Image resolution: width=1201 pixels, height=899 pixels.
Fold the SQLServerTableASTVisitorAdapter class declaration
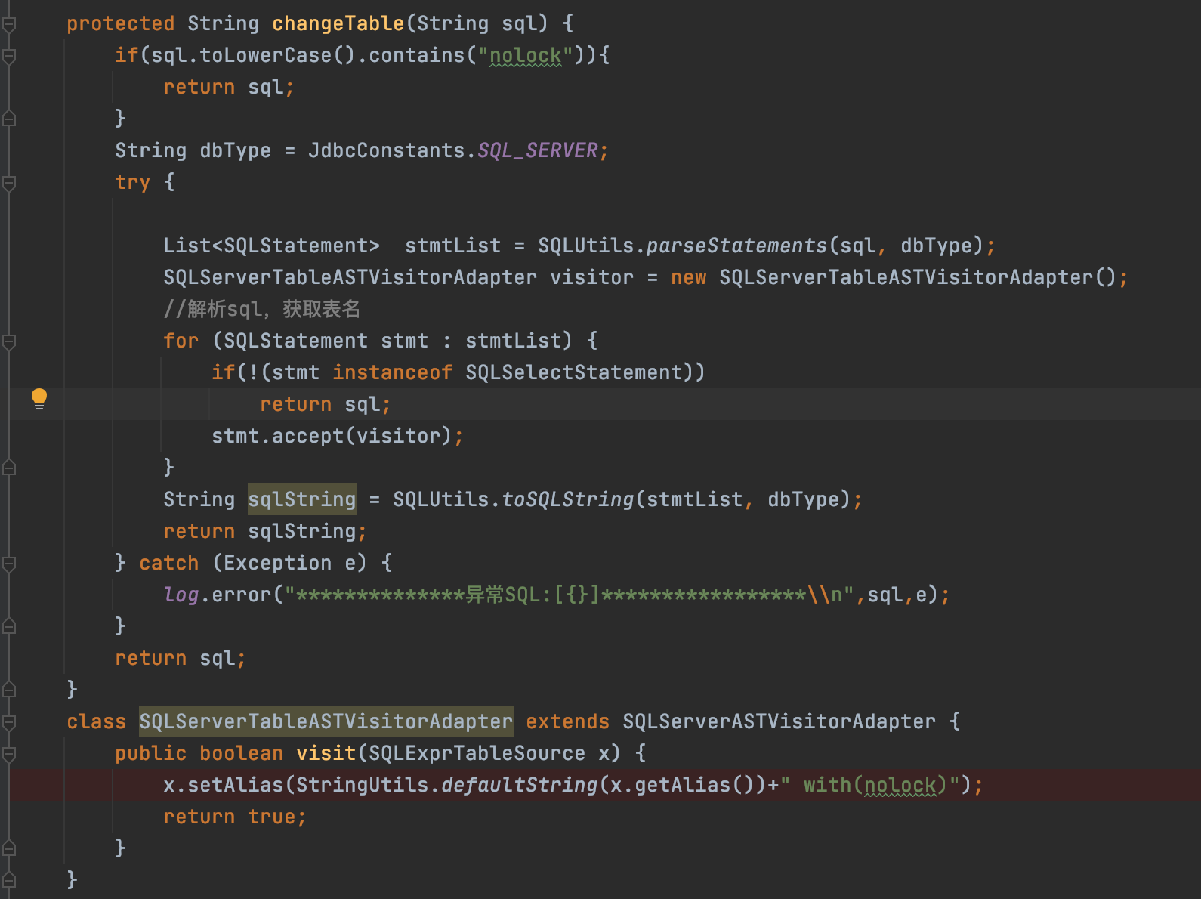[9, 722]
